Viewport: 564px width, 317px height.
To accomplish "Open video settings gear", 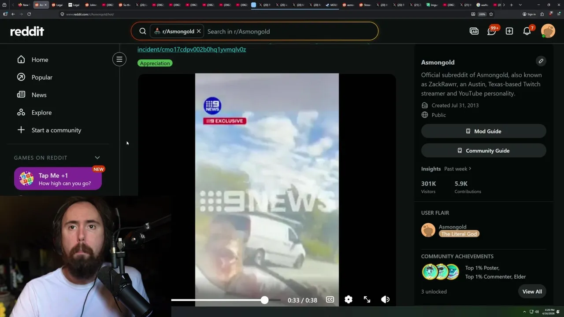I will (x=349, y=299).
